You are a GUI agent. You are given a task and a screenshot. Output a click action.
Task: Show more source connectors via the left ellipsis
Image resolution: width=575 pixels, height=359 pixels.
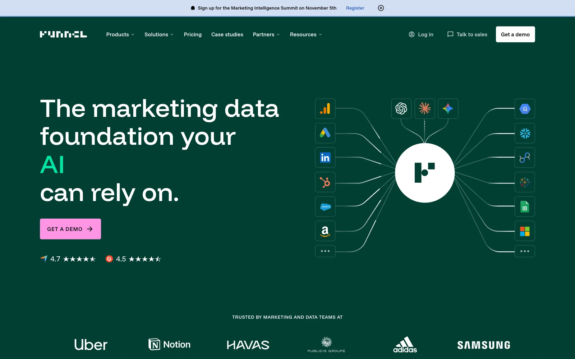coord(325,251)
